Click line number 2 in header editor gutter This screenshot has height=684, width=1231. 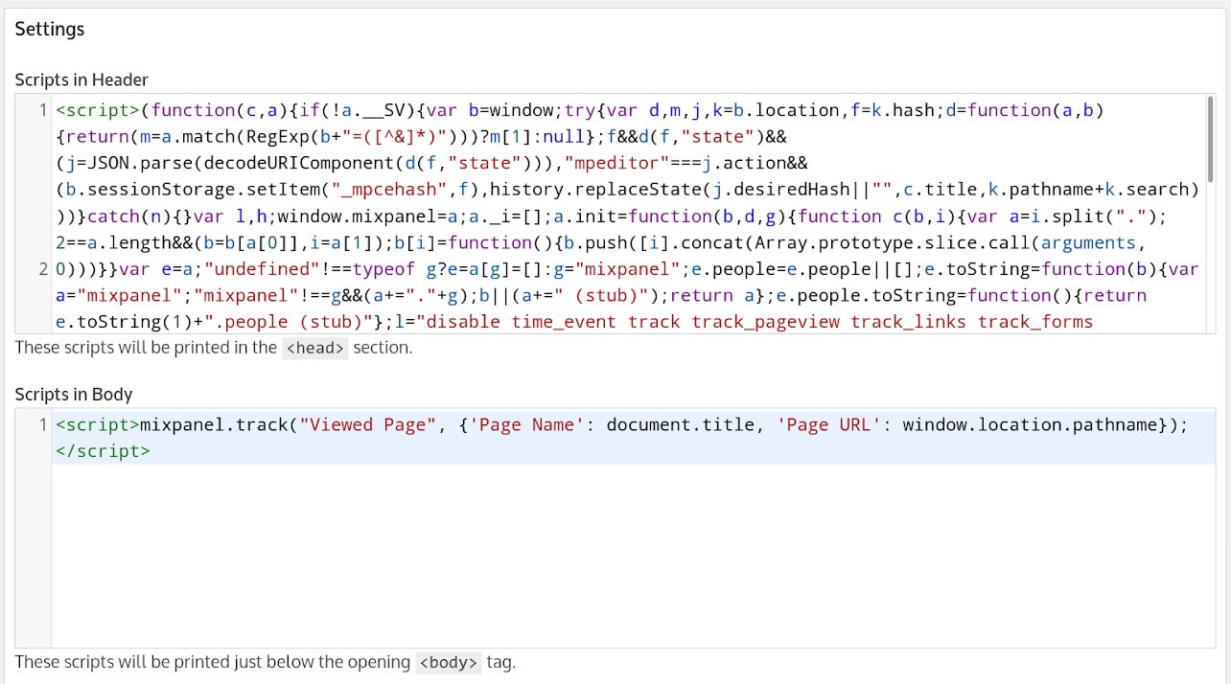tap(43, 269)
